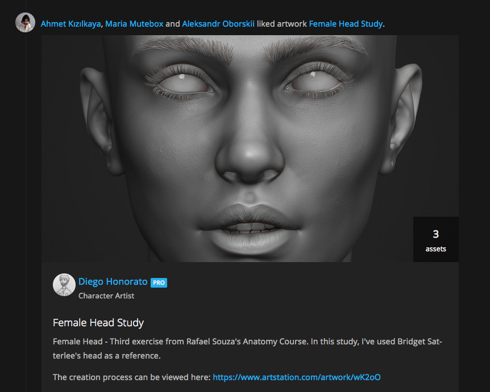Click the description mentioning Rafael Souza's Anatomy Course

[247, 349]
